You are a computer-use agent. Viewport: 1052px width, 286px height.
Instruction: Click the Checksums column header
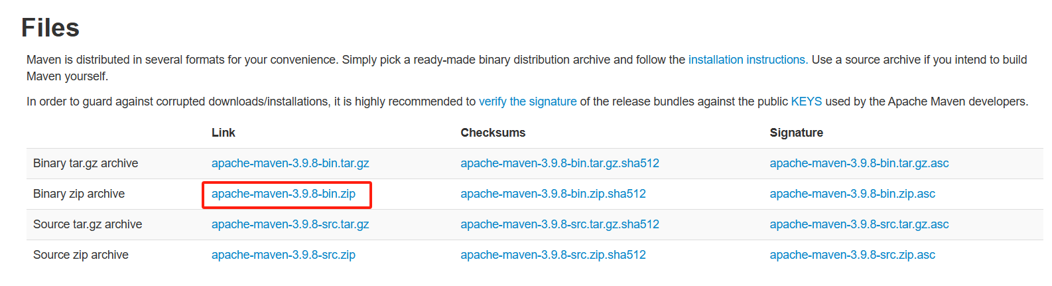click(x=493, y=133)
